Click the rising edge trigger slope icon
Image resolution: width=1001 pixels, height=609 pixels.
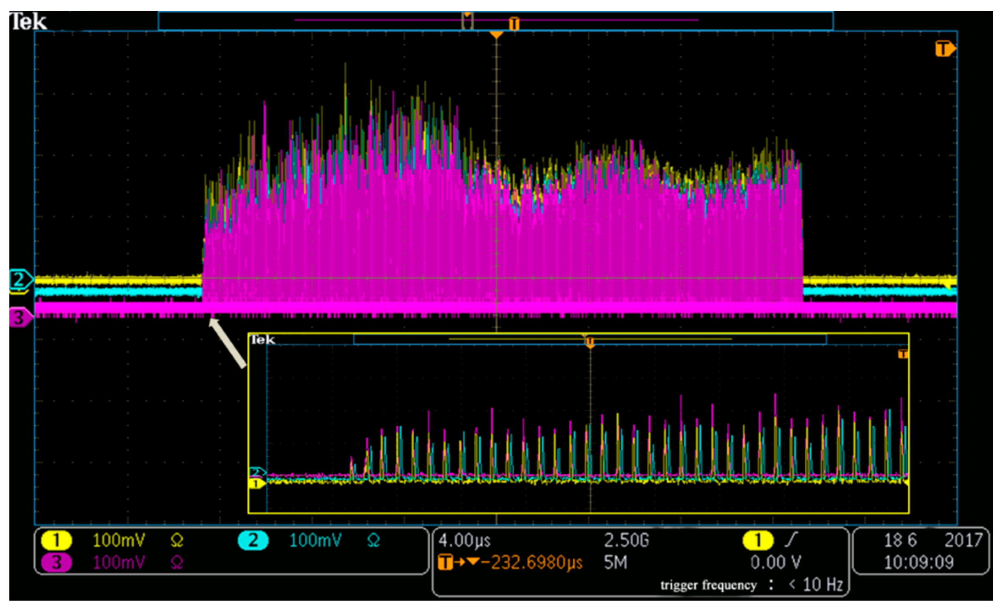[x=790, y=540]
